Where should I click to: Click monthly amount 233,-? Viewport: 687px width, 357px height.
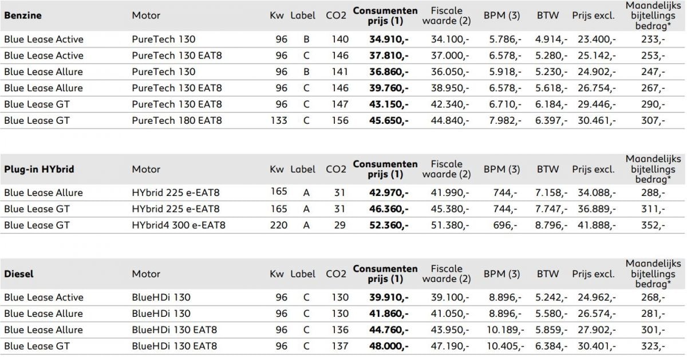point(653,40)
